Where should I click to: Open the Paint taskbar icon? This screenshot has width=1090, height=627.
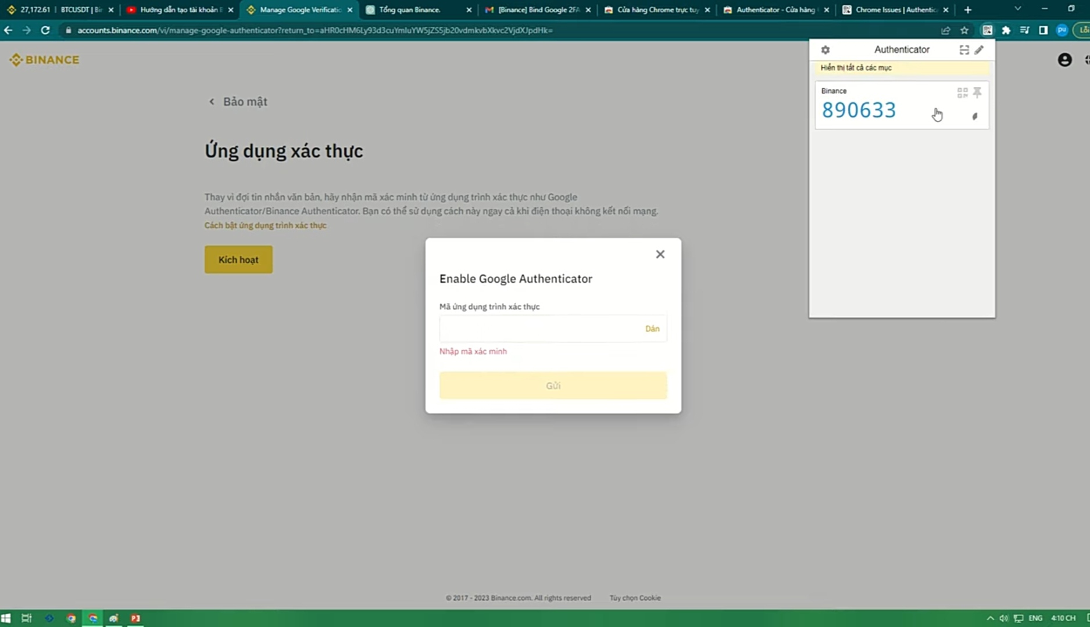tap(114, 618)
